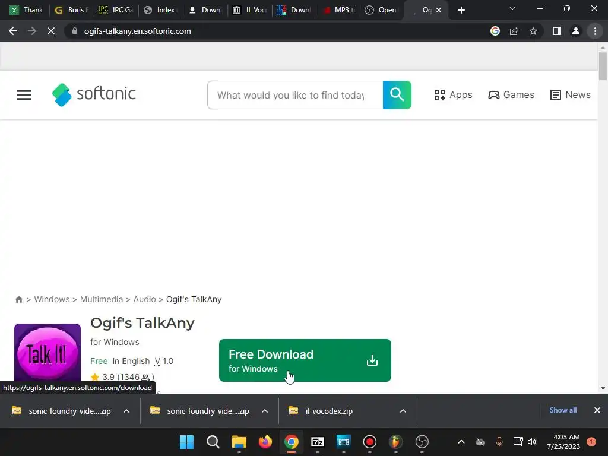Open the first sonic-foundry-vide zip download

pyautogui.click(x=62, y=411)
